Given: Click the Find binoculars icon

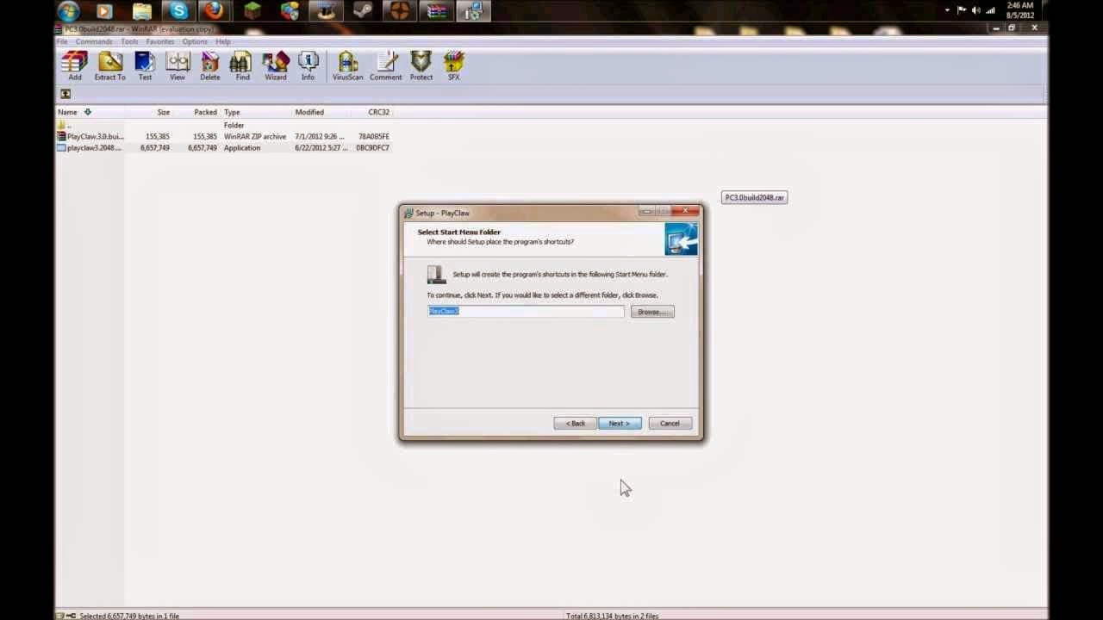Looking at the screenshot, I should tap(242, 66).
